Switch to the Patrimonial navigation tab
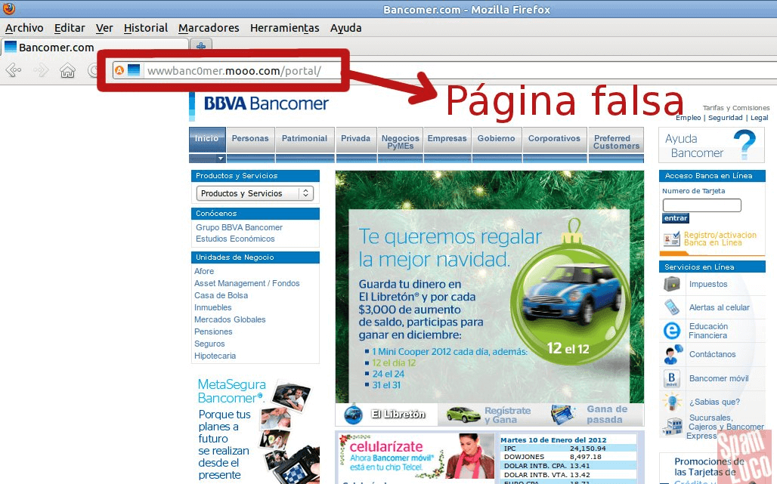 [305, 139]
